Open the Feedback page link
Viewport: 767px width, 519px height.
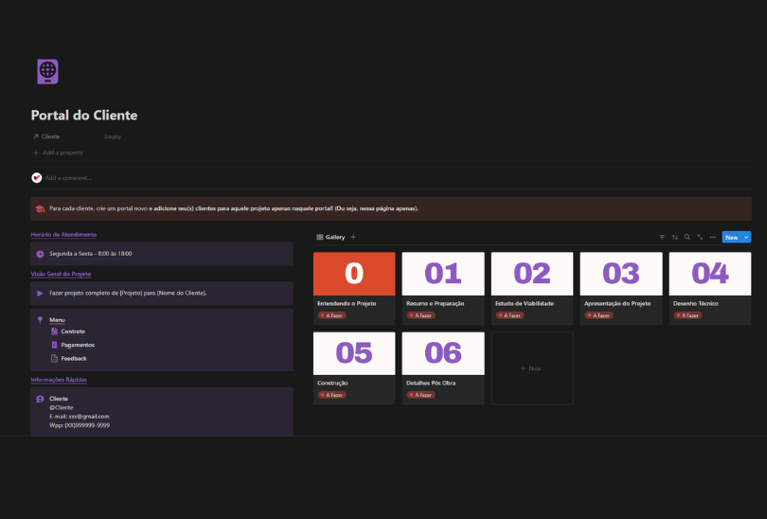pyautogui.click(x=73, y=358)
